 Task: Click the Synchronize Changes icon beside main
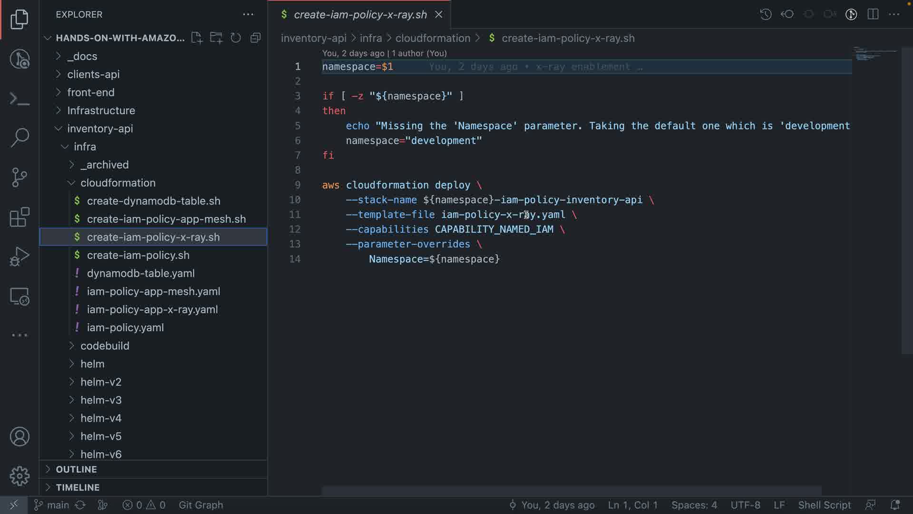[80, 505]
